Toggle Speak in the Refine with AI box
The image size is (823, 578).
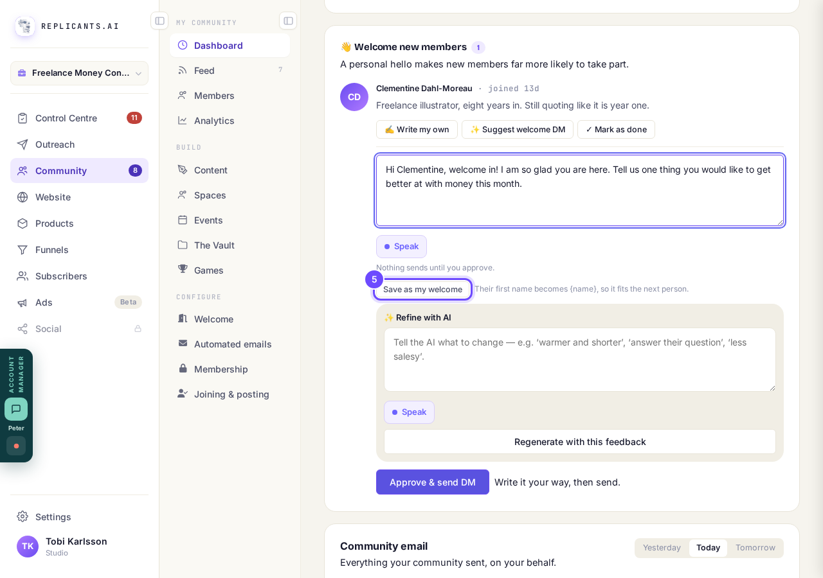coord(409,412)
